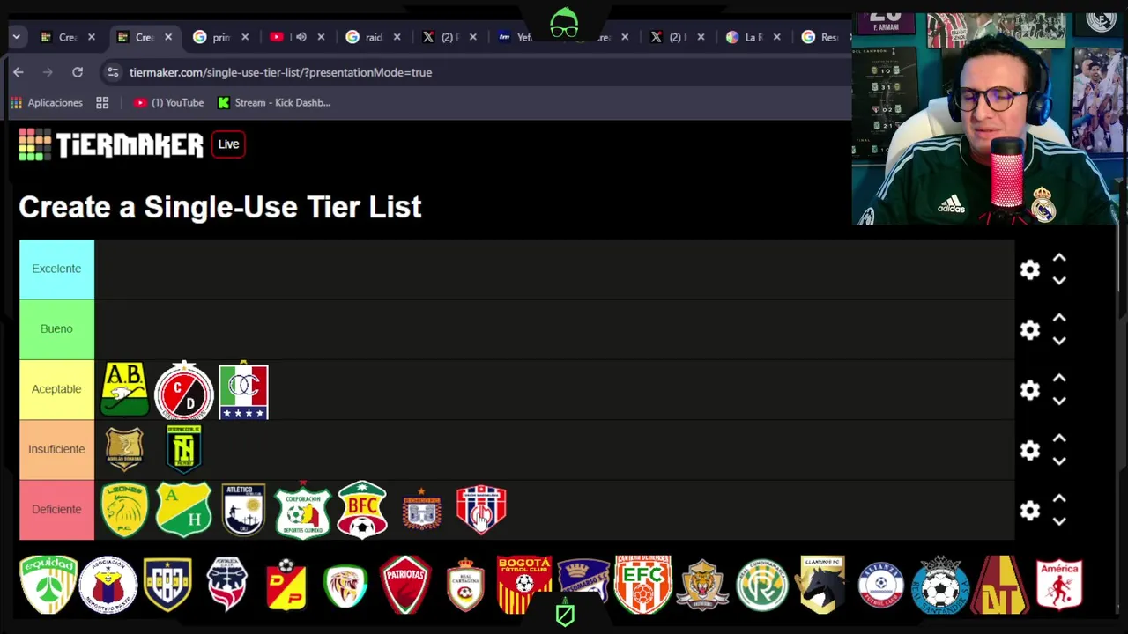Select the BFC logo in Deficiente
This screenshot has height=634, width=1128.
tap(362, 509)
